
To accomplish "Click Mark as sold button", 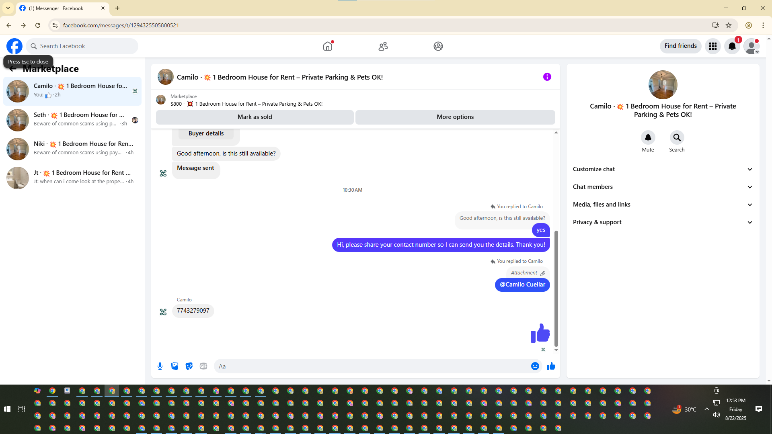I will 255,117.
